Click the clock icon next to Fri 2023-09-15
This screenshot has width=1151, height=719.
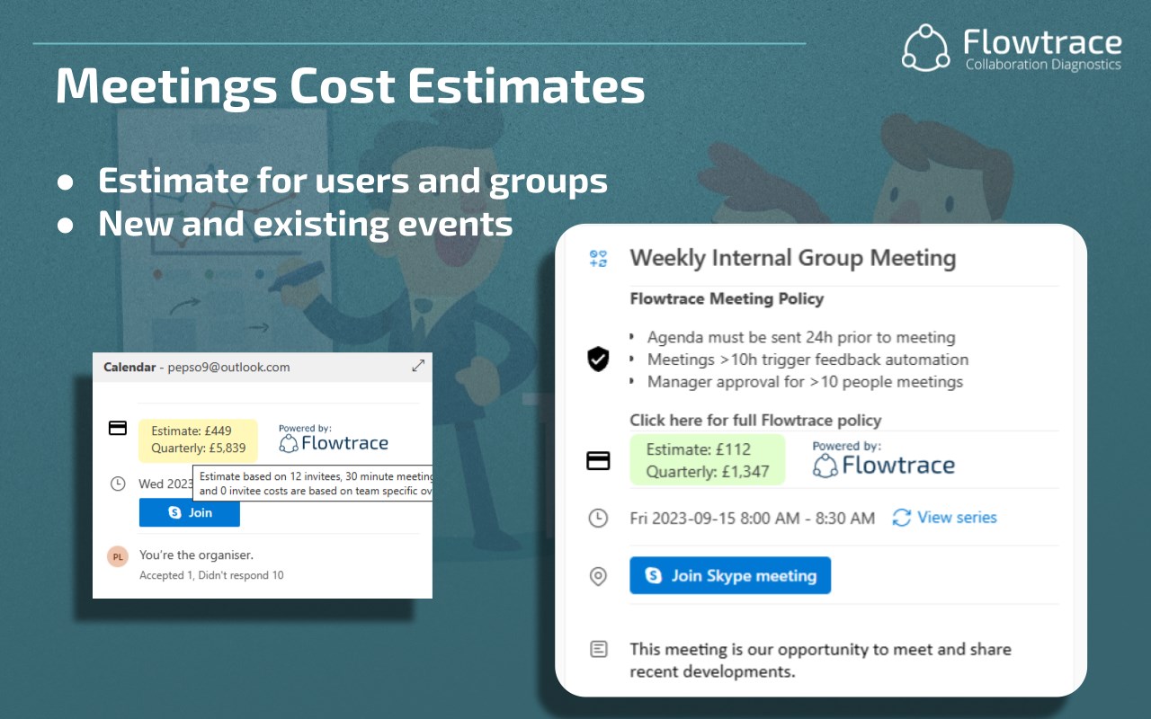(x=598, y=518)
